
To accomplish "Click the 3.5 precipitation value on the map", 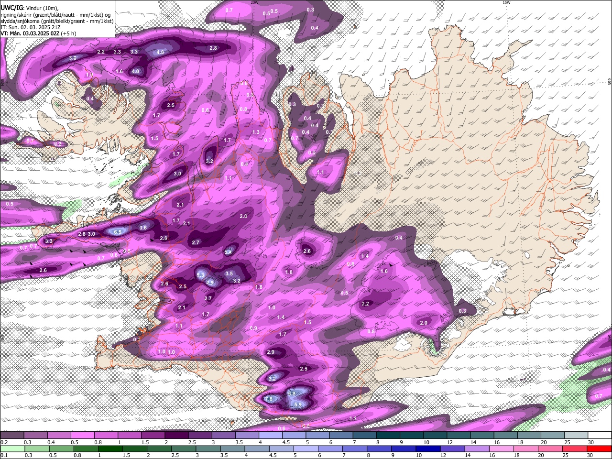I will click(229, 274).
